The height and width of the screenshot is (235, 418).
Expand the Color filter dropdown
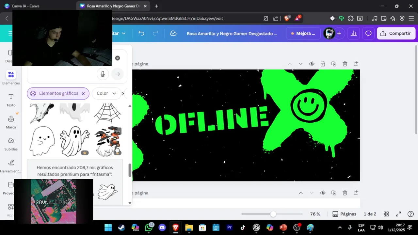coord(106,93)
